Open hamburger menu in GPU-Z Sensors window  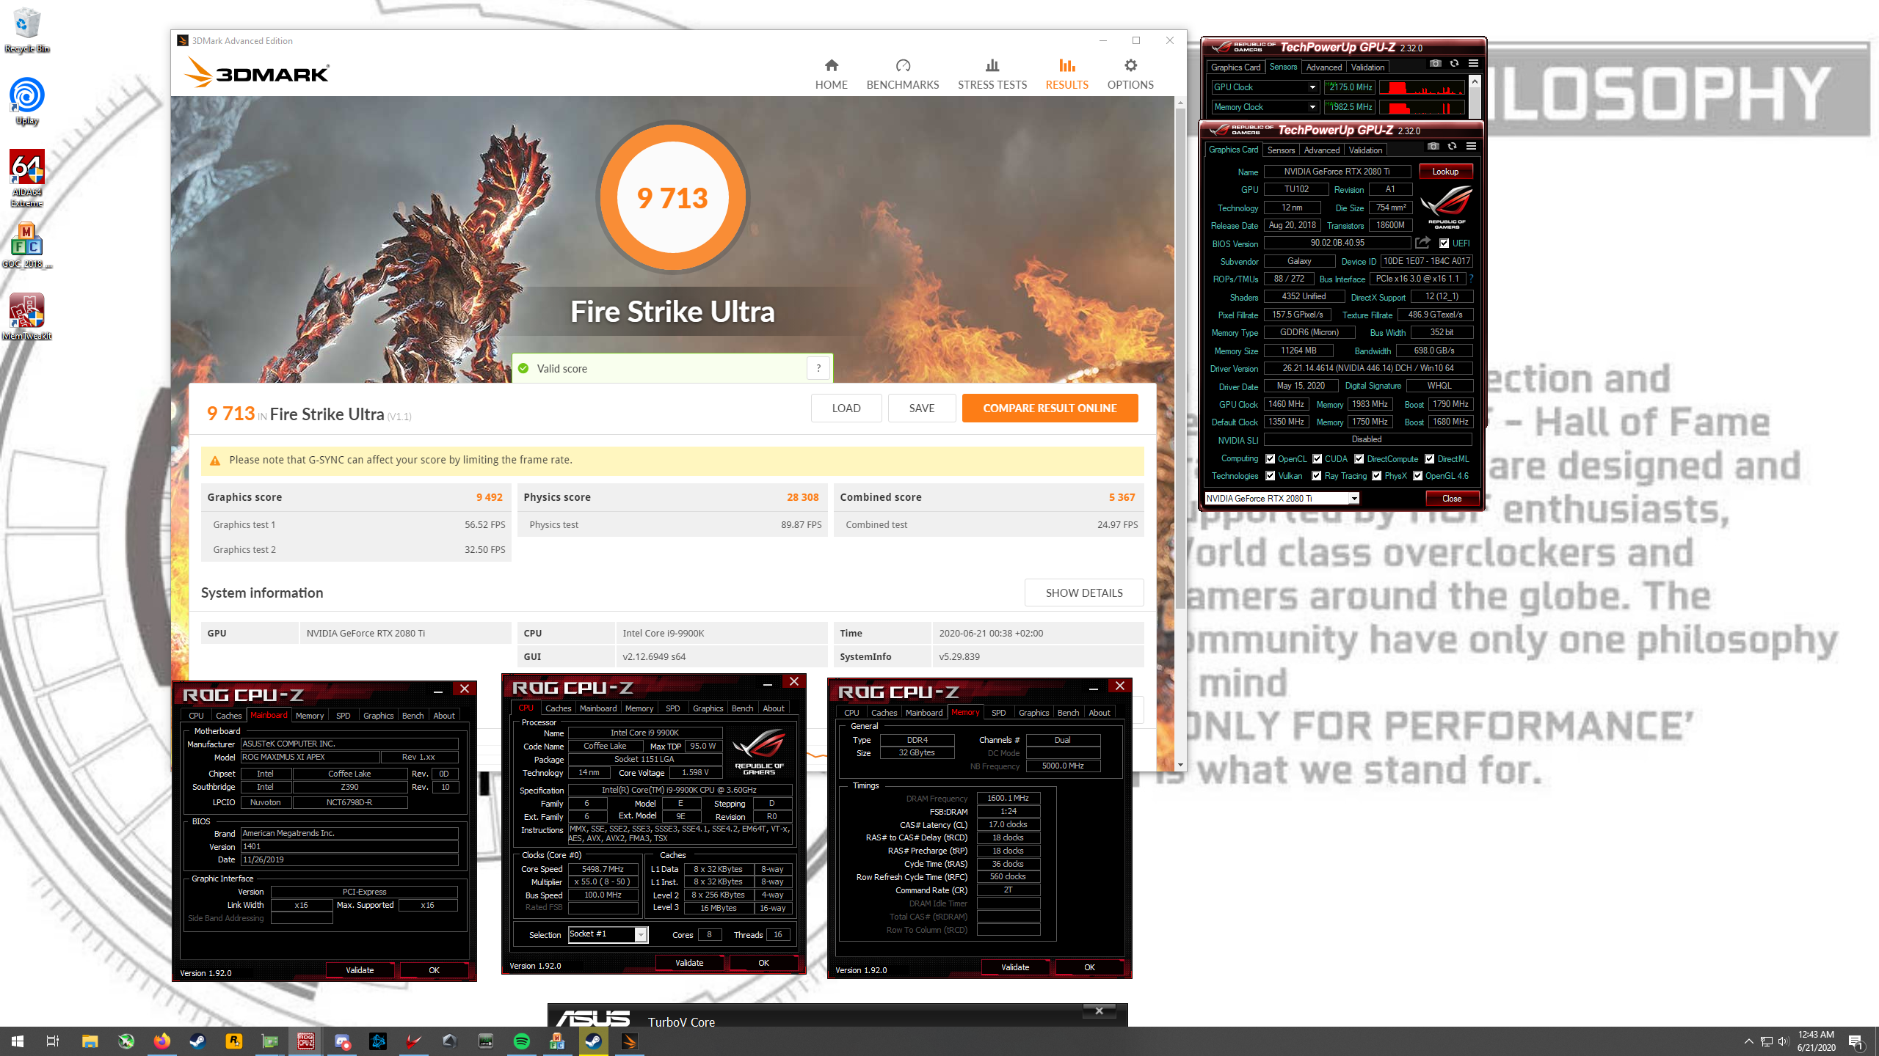click(x=1473, y=64)
